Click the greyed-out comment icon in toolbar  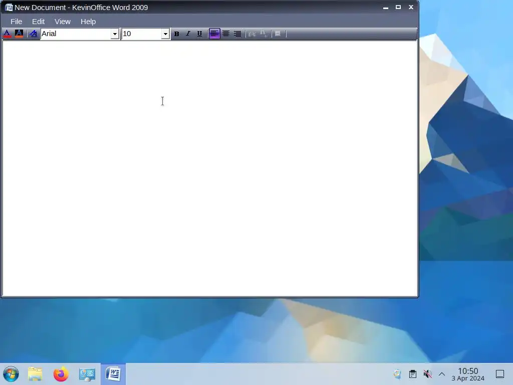click(278, 34)
